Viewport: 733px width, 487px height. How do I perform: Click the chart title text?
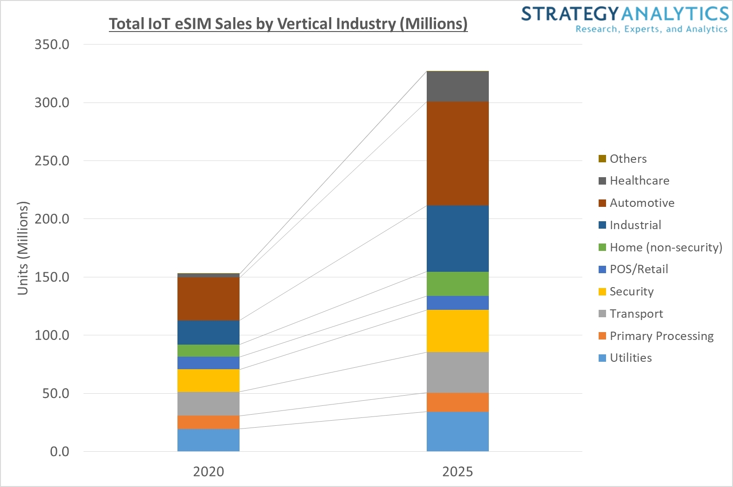coord(288,24)
